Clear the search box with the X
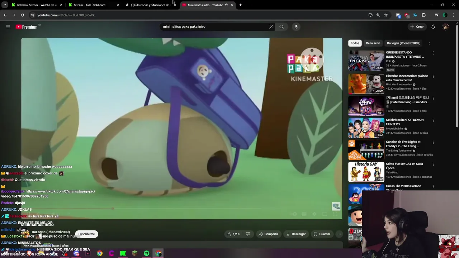Screen dimensions: 459x258 tap(271, 27)
